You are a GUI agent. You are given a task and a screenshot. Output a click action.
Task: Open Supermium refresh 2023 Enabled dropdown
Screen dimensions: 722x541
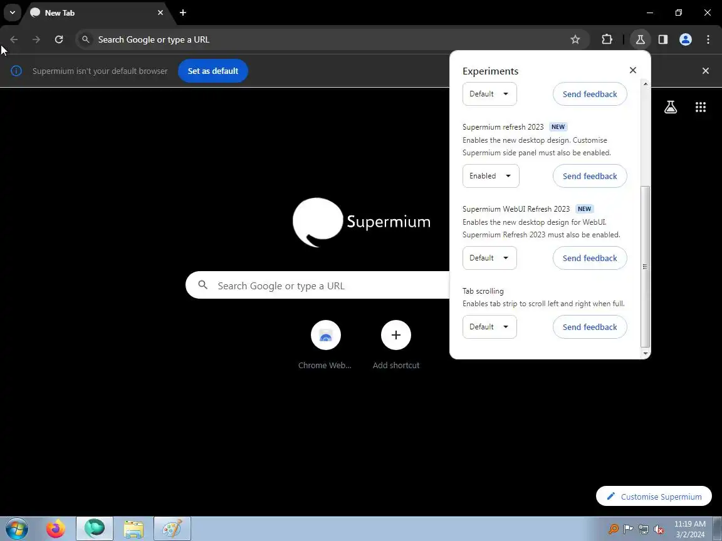coord(491,176)
